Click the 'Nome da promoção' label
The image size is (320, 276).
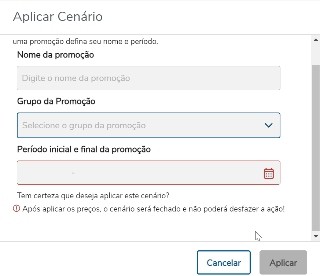coord(55,55)
